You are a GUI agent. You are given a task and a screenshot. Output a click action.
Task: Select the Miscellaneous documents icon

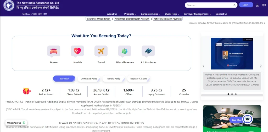[x=125, y=51]
